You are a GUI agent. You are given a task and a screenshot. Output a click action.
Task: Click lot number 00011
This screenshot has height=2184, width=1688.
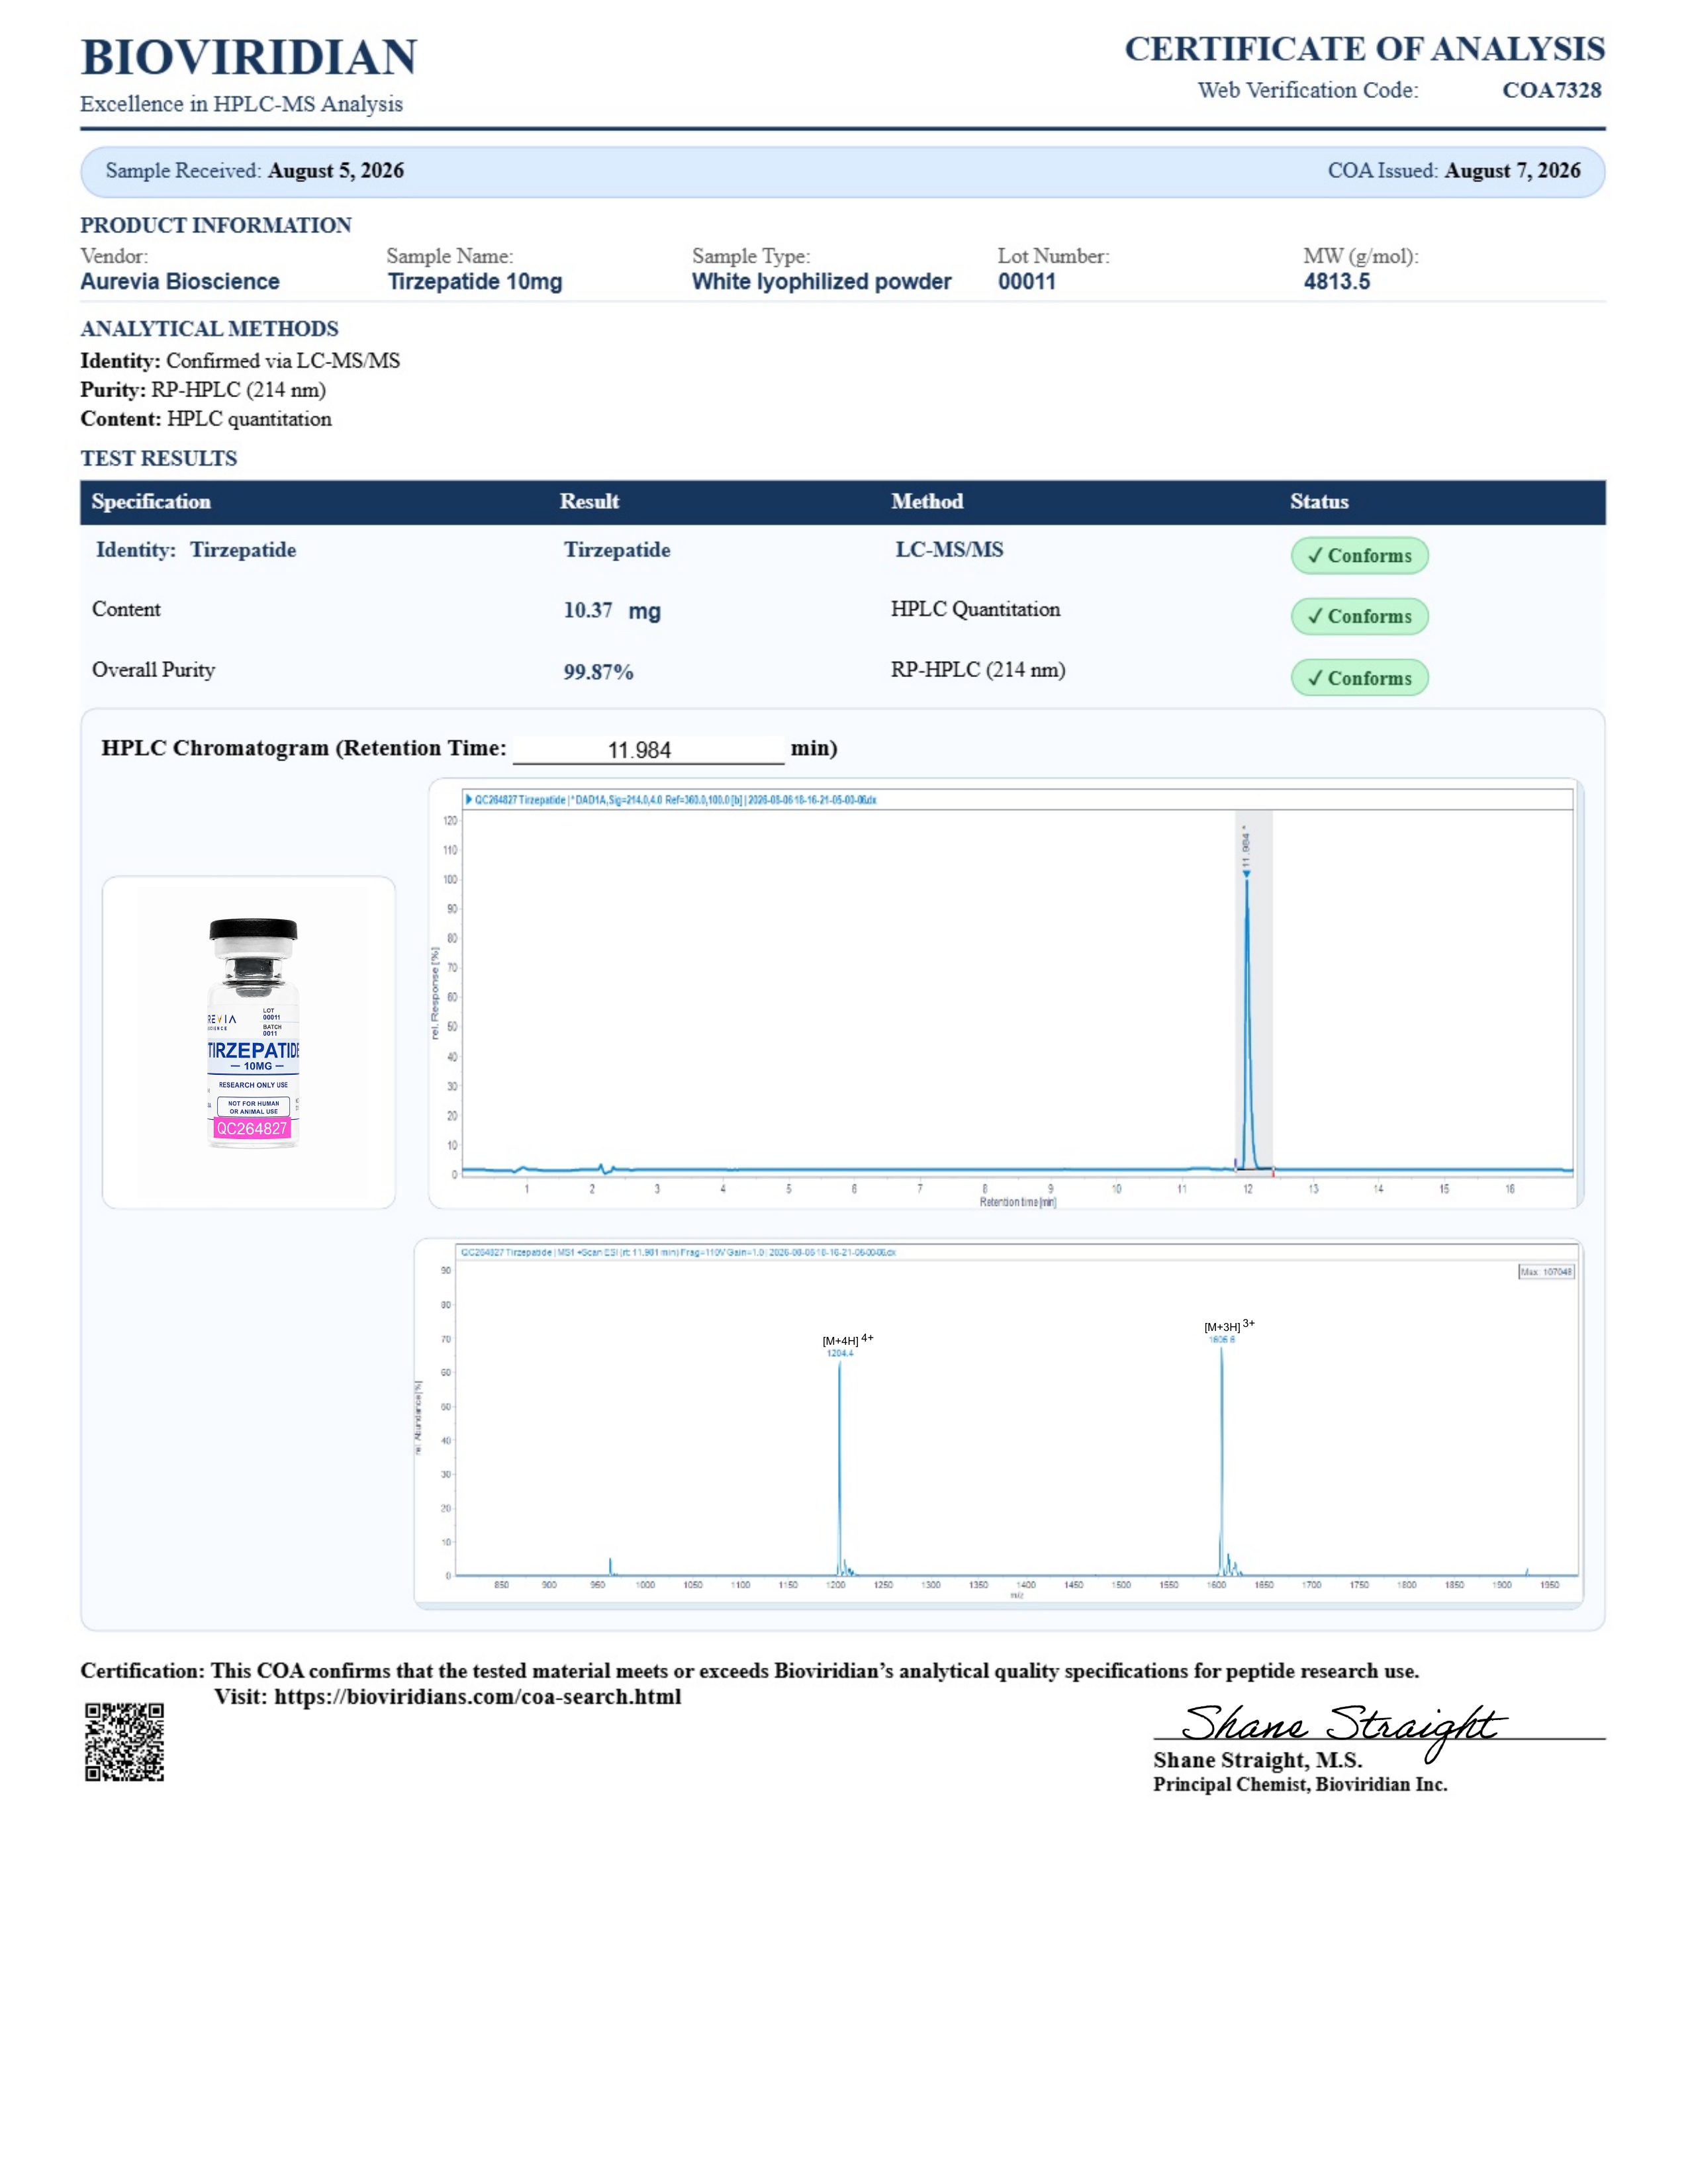click(x=1027, y=282)
